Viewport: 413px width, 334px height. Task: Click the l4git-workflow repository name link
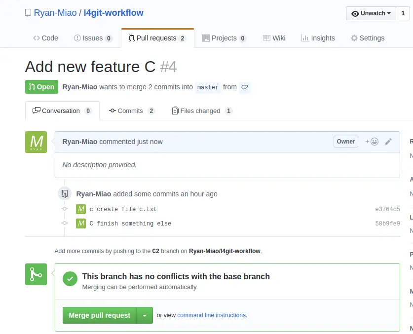pos(113,13)
